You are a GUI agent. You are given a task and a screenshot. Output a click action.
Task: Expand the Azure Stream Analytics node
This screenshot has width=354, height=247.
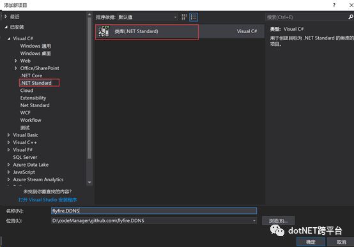(8, 179)
